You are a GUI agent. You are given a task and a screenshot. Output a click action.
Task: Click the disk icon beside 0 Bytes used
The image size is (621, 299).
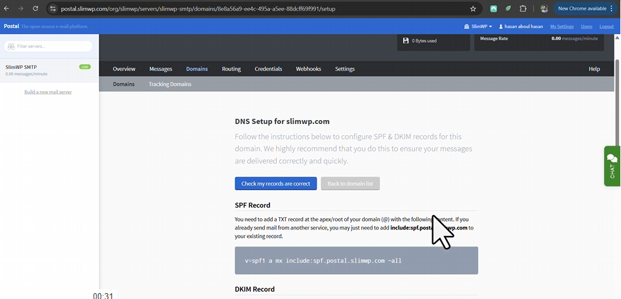click(405, 41)
